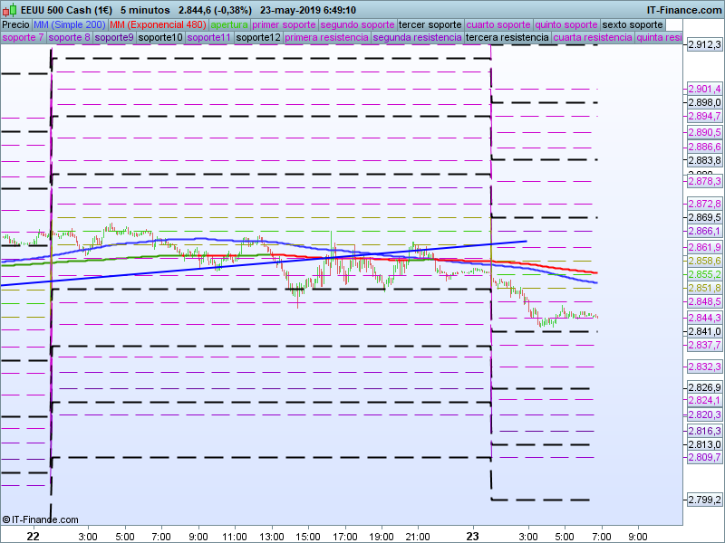Select the segundo soporte label
Image resolution: width=725 pixels, height=543 pixels.
pos(357,24)
